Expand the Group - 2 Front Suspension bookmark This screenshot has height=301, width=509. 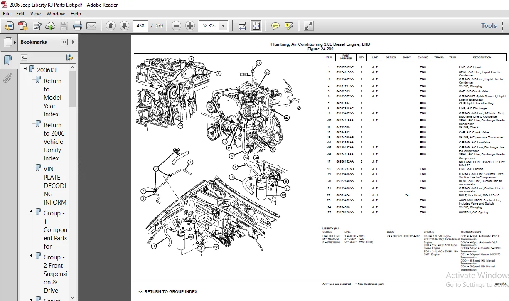[32, 256]
